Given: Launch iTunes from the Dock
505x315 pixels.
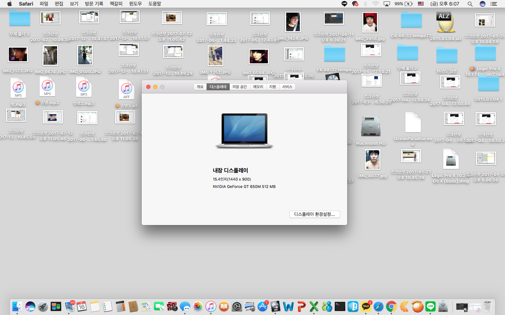Looking at the screenshot, I should [211, 307].
